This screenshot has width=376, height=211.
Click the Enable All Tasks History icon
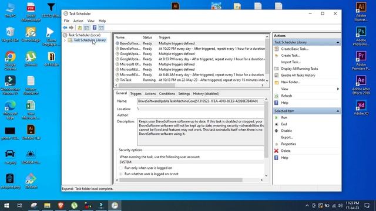(277, 76)
